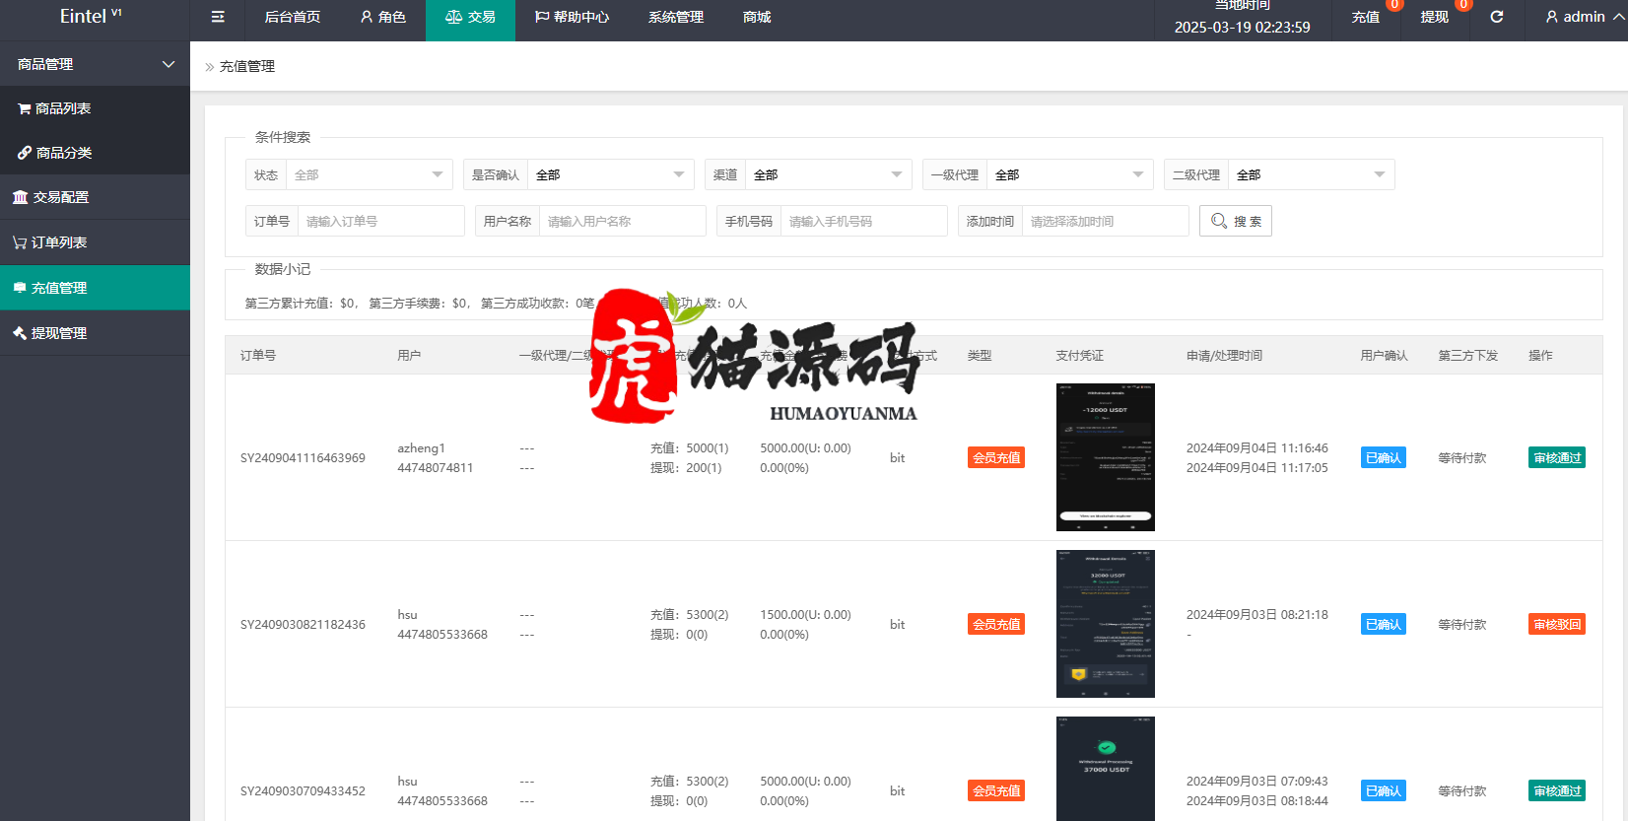1628x821 pixels.
Task: Open the 角色 top menu
Action: click(382, 17)
